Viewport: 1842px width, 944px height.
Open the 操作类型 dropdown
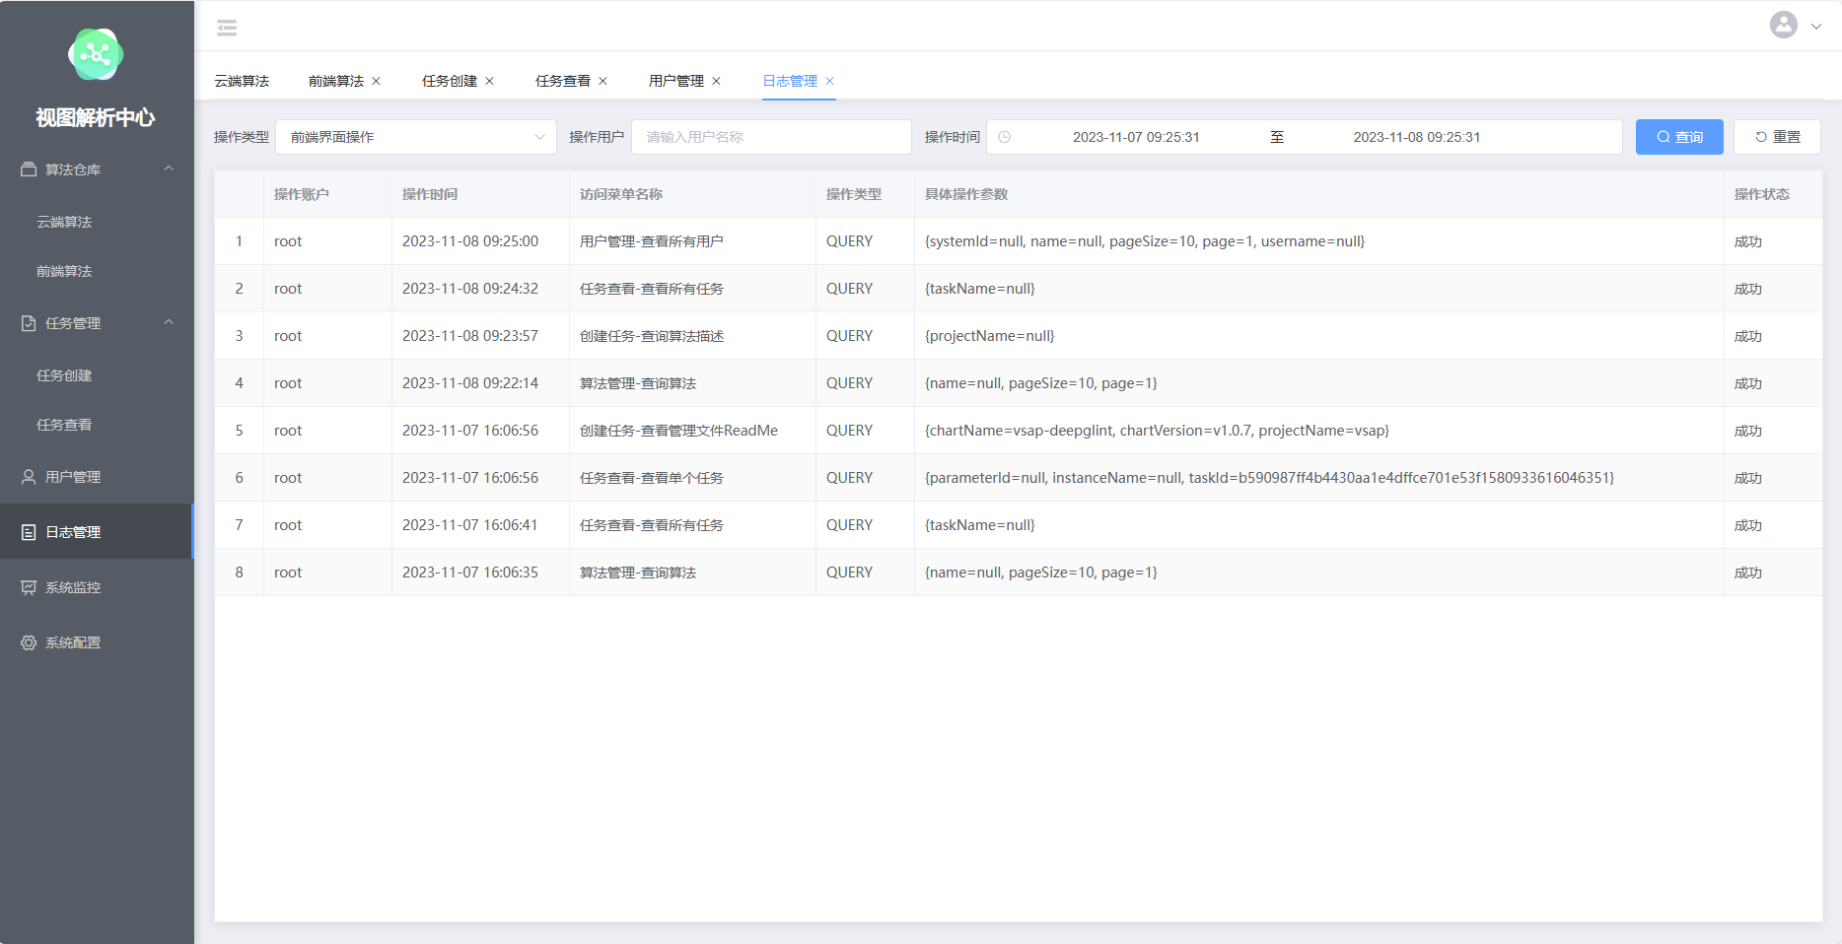[416, 137]
